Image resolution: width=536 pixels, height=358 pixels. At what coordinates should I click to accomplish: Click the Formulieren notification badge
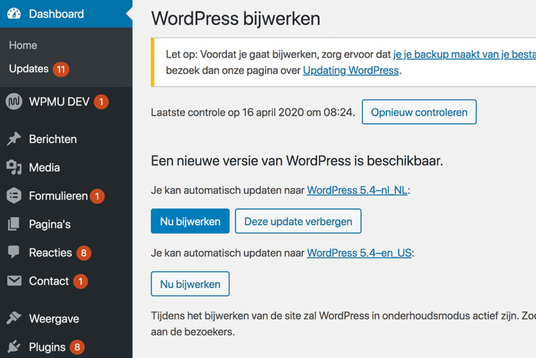click(x=97, y=196)
